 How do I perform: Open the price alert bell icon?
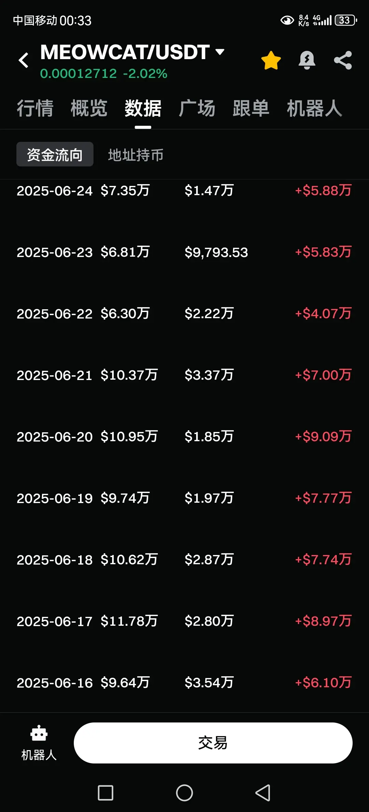point(307,60)
